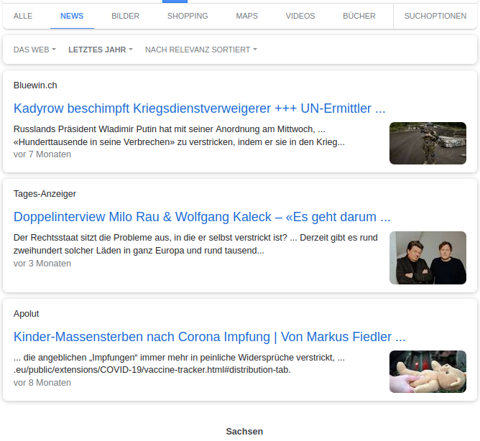Image resolution: width=480 pixels, height=441 pixels.
Task: Open Doppelinterview Milo Rau & Wolfgang Kaleck article
Action: 202,217
